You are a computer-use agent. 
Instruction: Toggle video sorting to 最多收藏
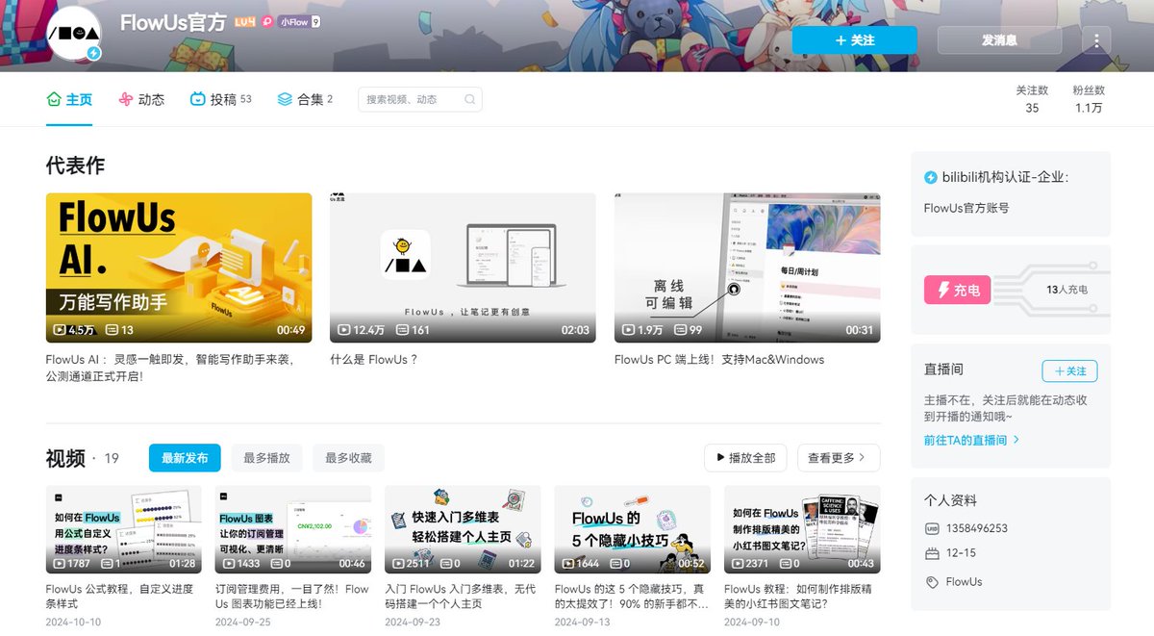[348, 458]
